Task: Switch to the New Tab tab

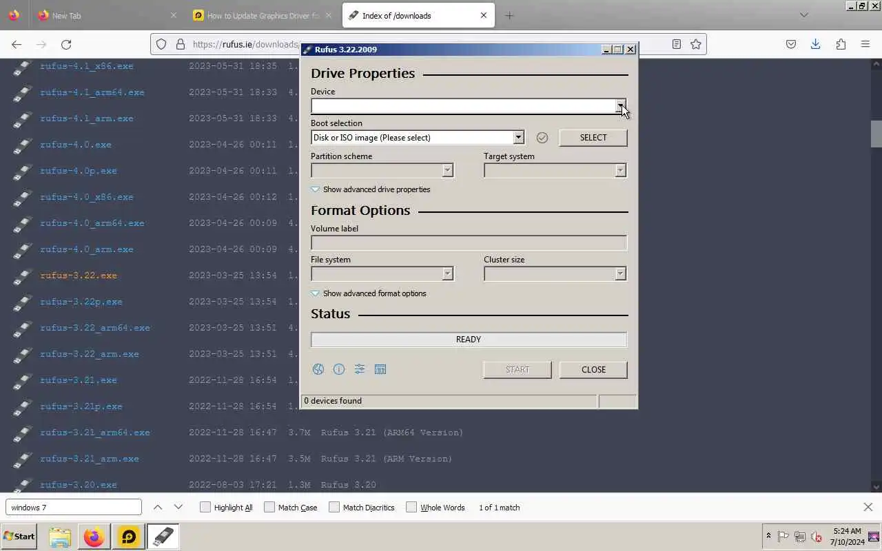Action: pos(107,15)
